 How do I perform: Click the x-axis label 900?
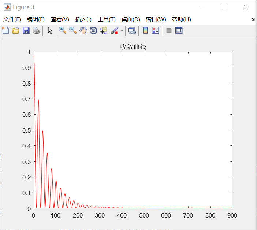coord(232,215)
